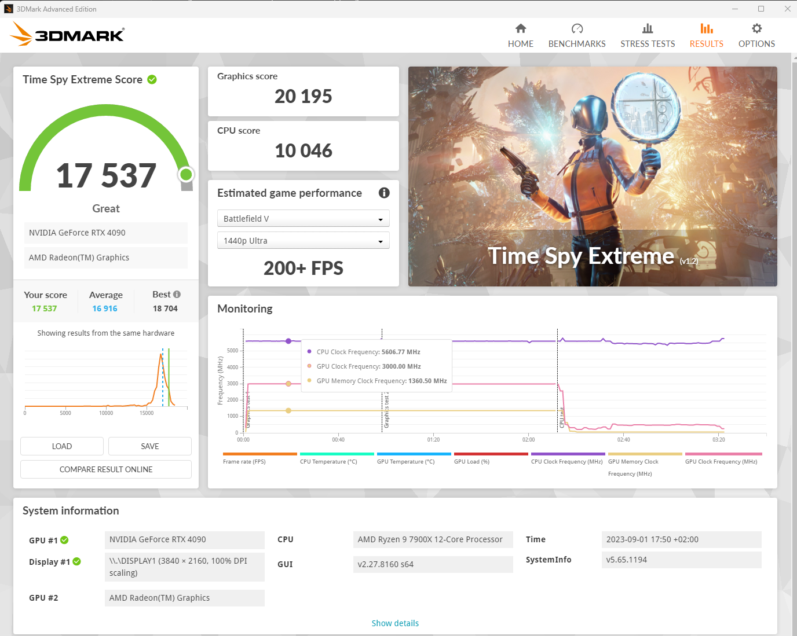This screenshot has height=636, width=797.
Task: Click the green dot on score gauge
Action: (x=186, y=174)
